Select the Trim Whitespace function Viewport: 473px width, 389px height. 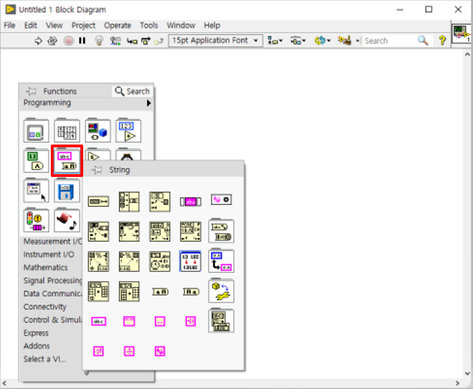(190, 201)
